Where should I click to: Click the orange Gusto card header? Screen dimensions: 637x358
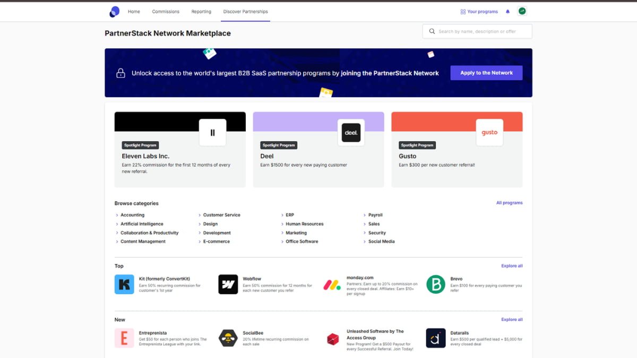(457, 121)
